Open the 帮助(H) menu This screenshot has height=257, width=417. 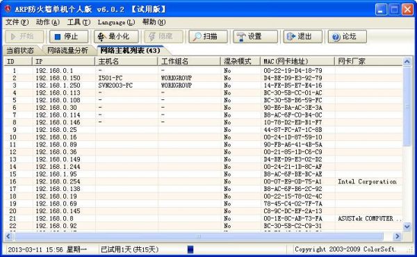[x=154, y=22]
